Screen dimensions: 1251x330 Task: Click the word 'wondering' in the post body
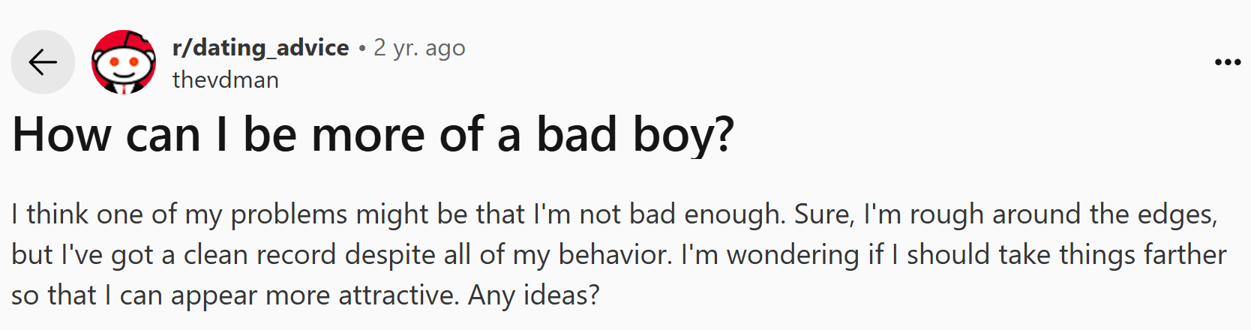pyautogui.click(x=793, y=256)
